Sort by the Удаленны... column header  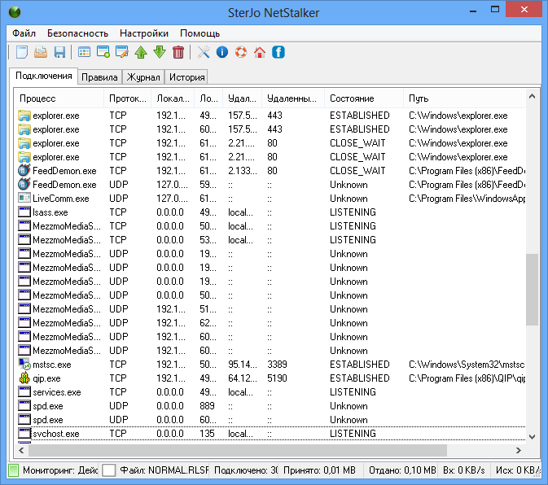click(x=293, y=98)
